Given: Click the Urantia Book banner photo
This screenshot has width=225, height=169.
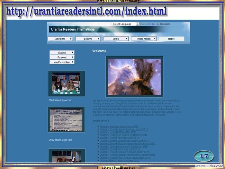Looking at the screenshot, I should click(66, 119).
